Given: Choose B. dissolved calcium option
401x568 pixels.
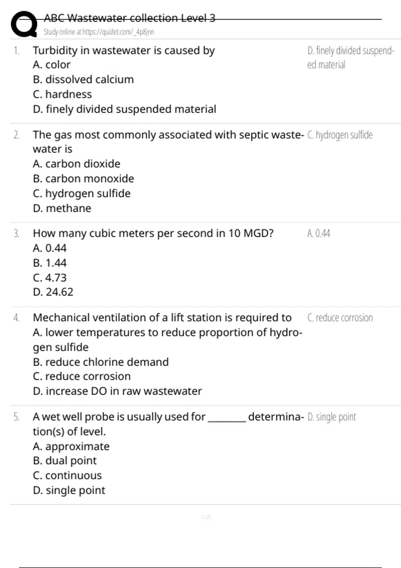Looking at the screenshot, I should [x=83, y=80].
